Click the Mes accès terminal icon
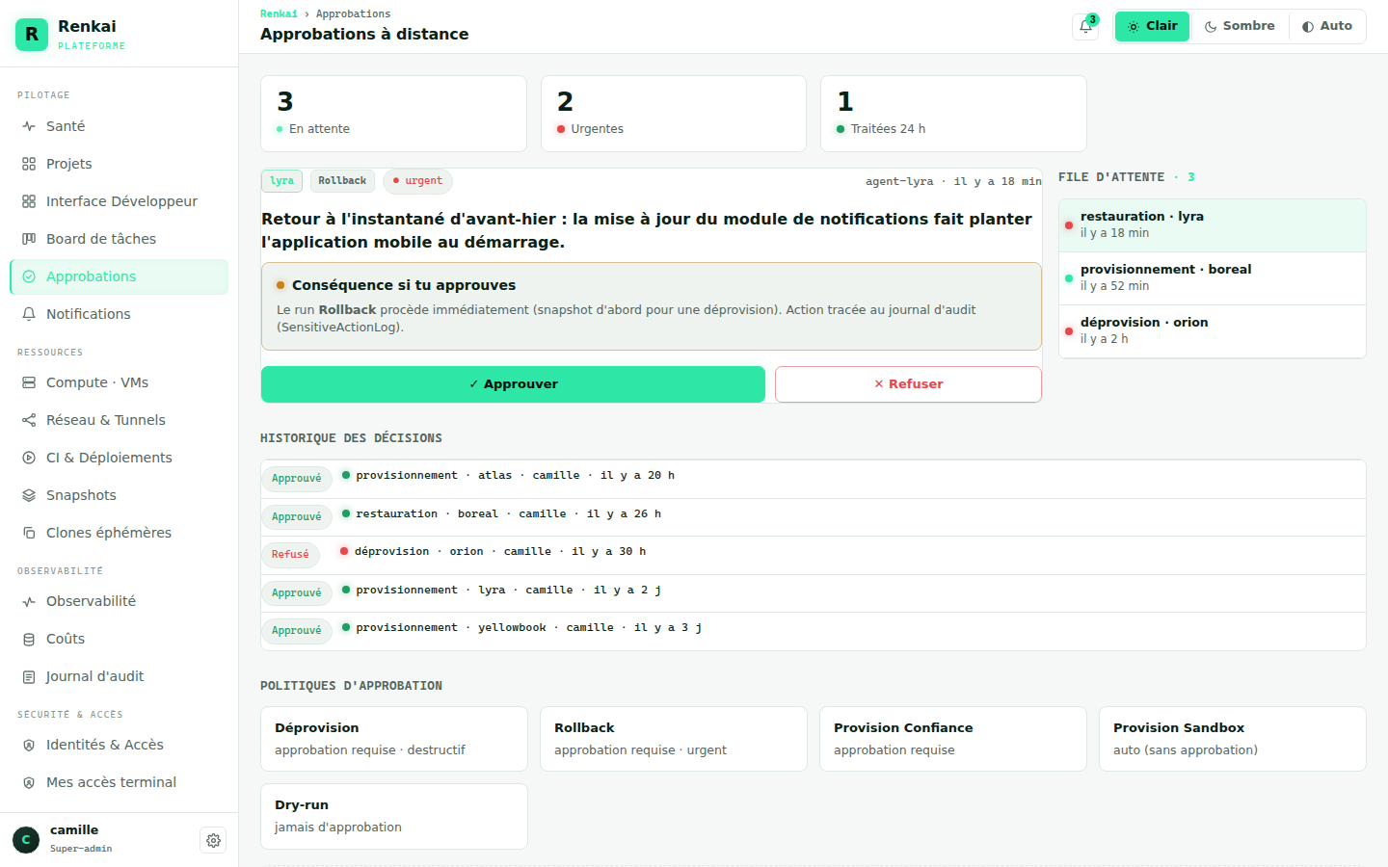Viewport: 1388px width, 867px height. (29, 782)
